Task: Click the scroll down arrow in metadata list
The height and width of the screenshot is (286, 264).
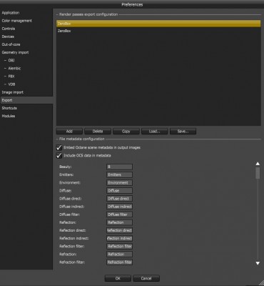Action: (x=258, y=263)
